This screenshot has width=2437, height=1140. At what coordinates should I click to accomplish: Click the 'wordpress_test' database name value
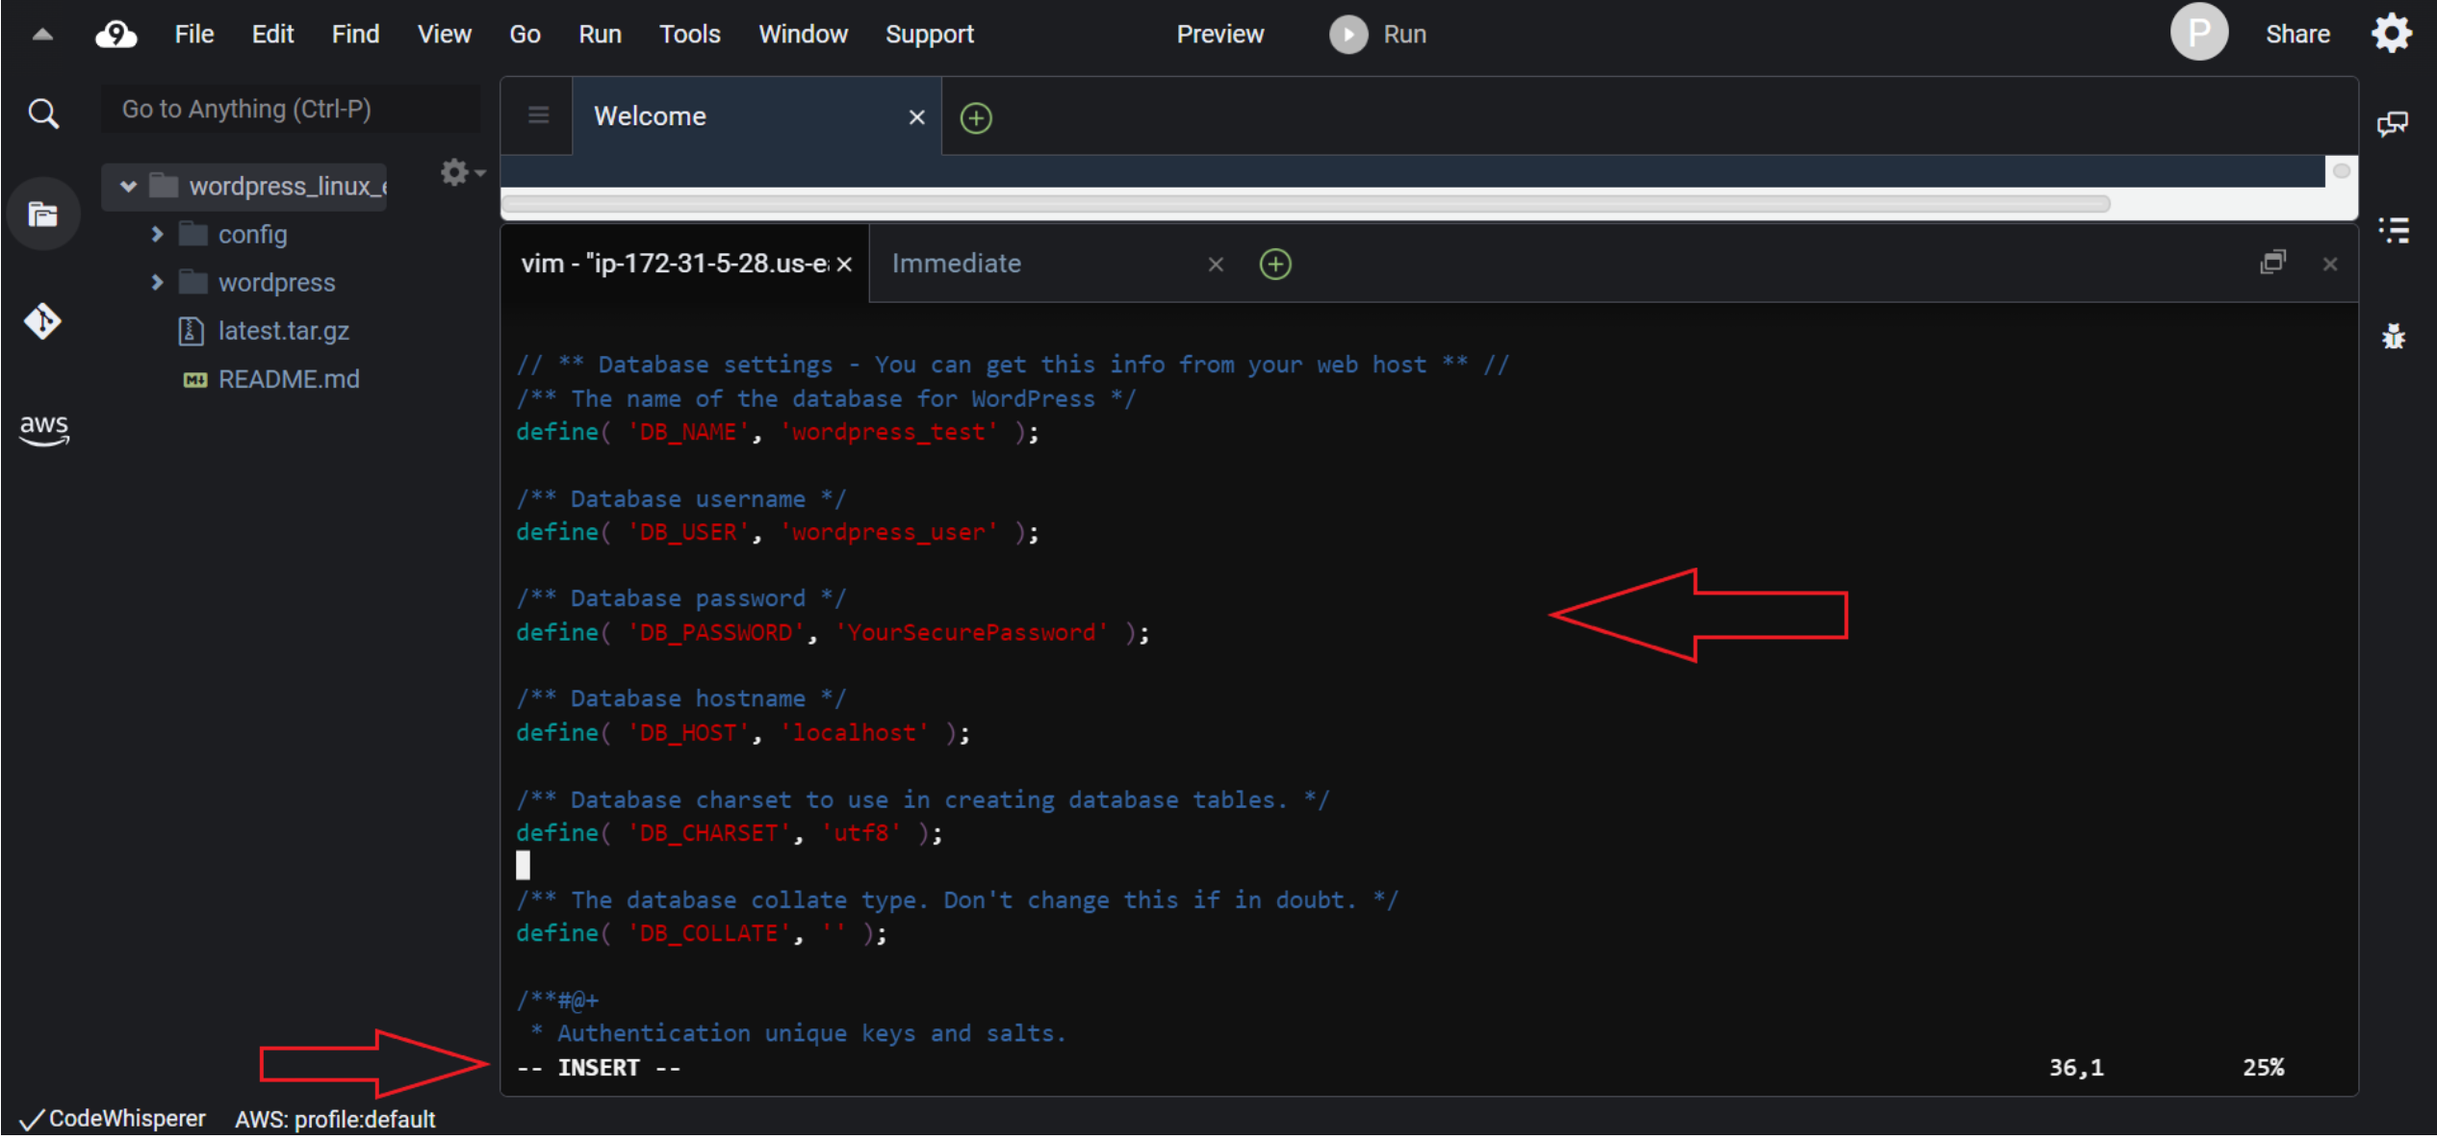tap(888, 432)
